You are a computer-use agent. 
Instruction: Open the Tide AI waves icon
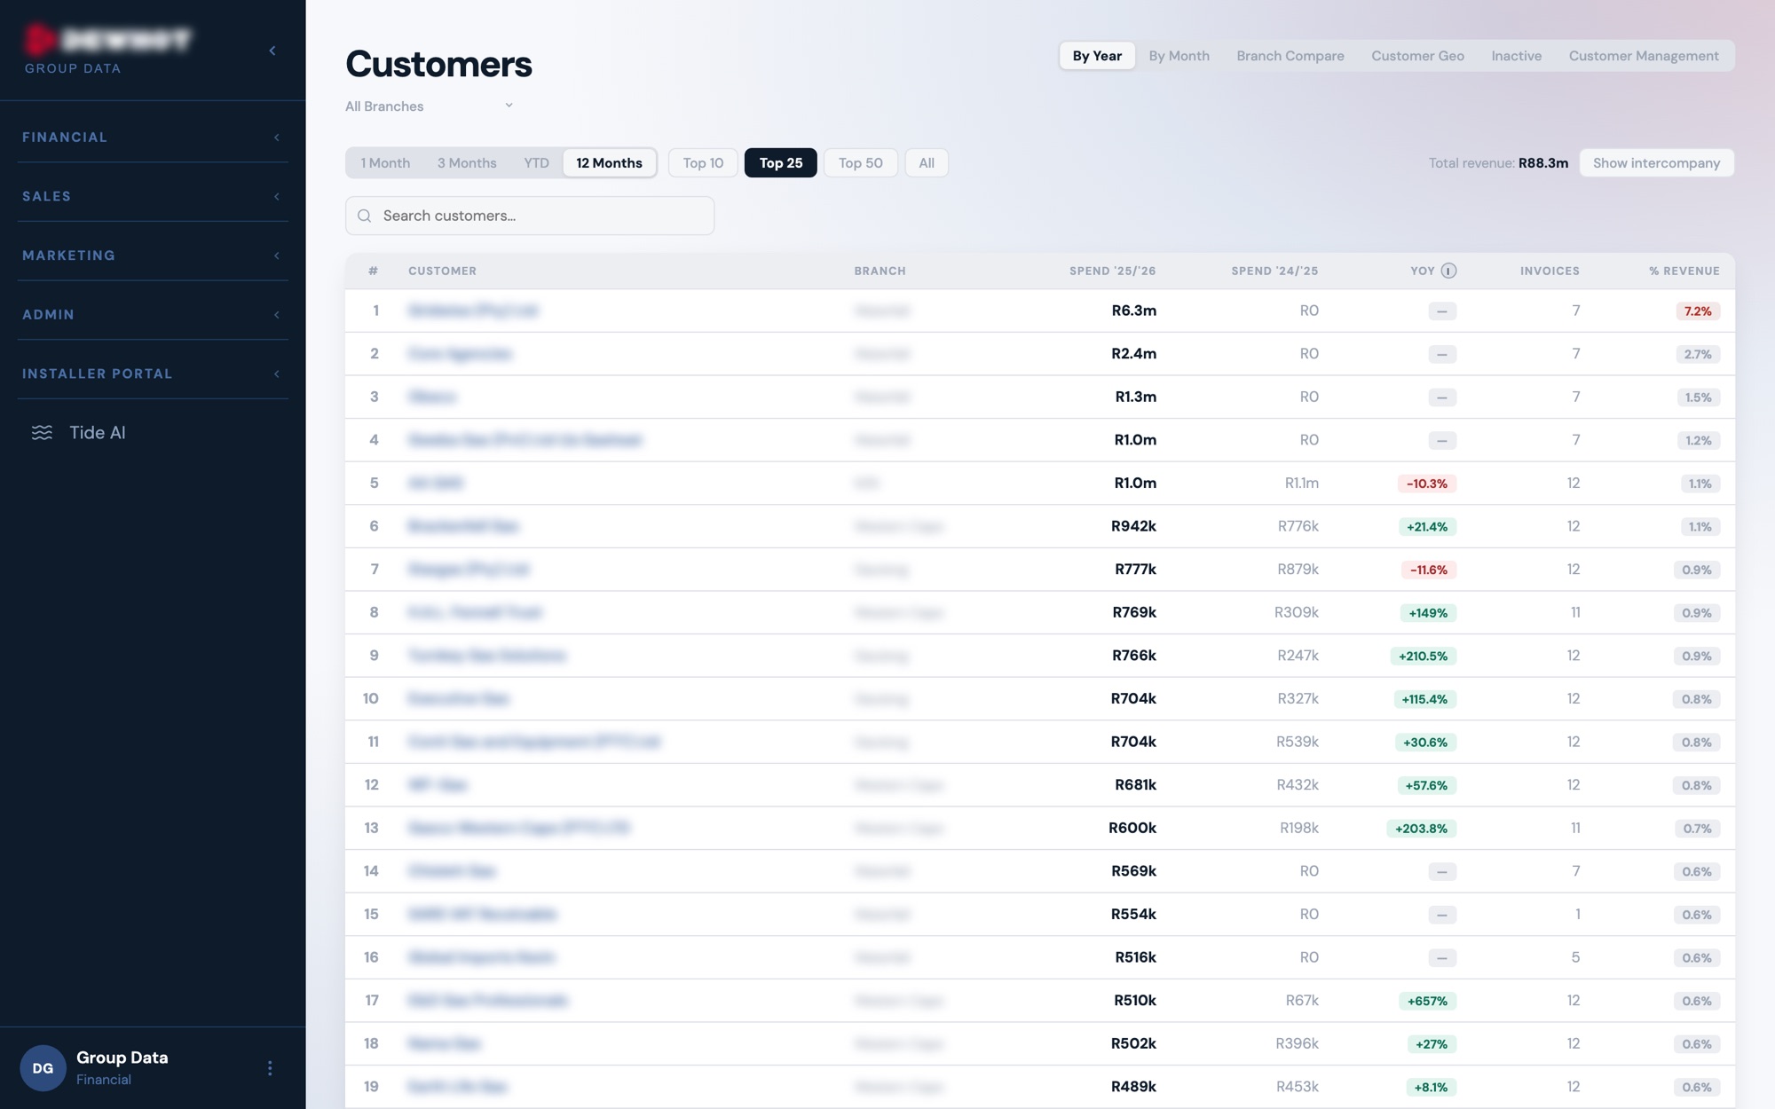(x=42, y=433)
